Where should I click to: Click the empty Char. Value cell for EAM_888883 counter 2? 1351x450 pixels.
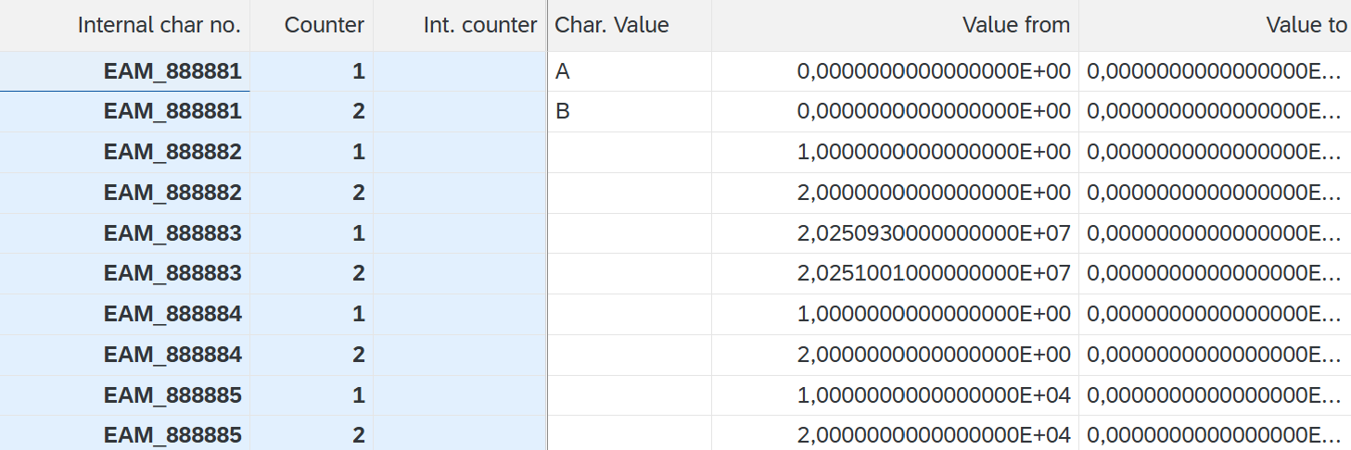[629, 274]
